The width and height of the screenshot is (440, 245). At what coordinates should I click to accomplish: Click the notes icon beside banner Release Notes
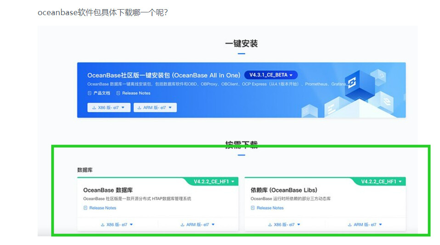(118, 93)
